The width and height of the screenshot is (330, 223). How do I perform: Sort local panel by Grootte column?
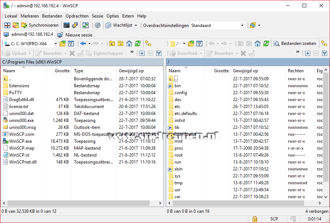click(x=59, y=71)
